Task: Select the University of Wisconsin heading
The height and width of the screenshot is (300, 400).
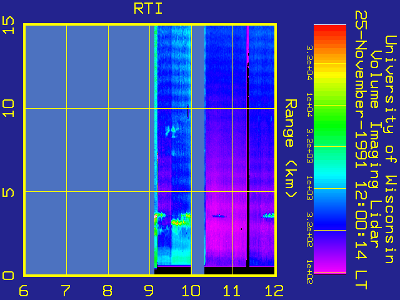Action: 390,149
